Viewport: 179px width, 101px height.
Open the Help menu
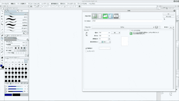click(x=92, y=4)
